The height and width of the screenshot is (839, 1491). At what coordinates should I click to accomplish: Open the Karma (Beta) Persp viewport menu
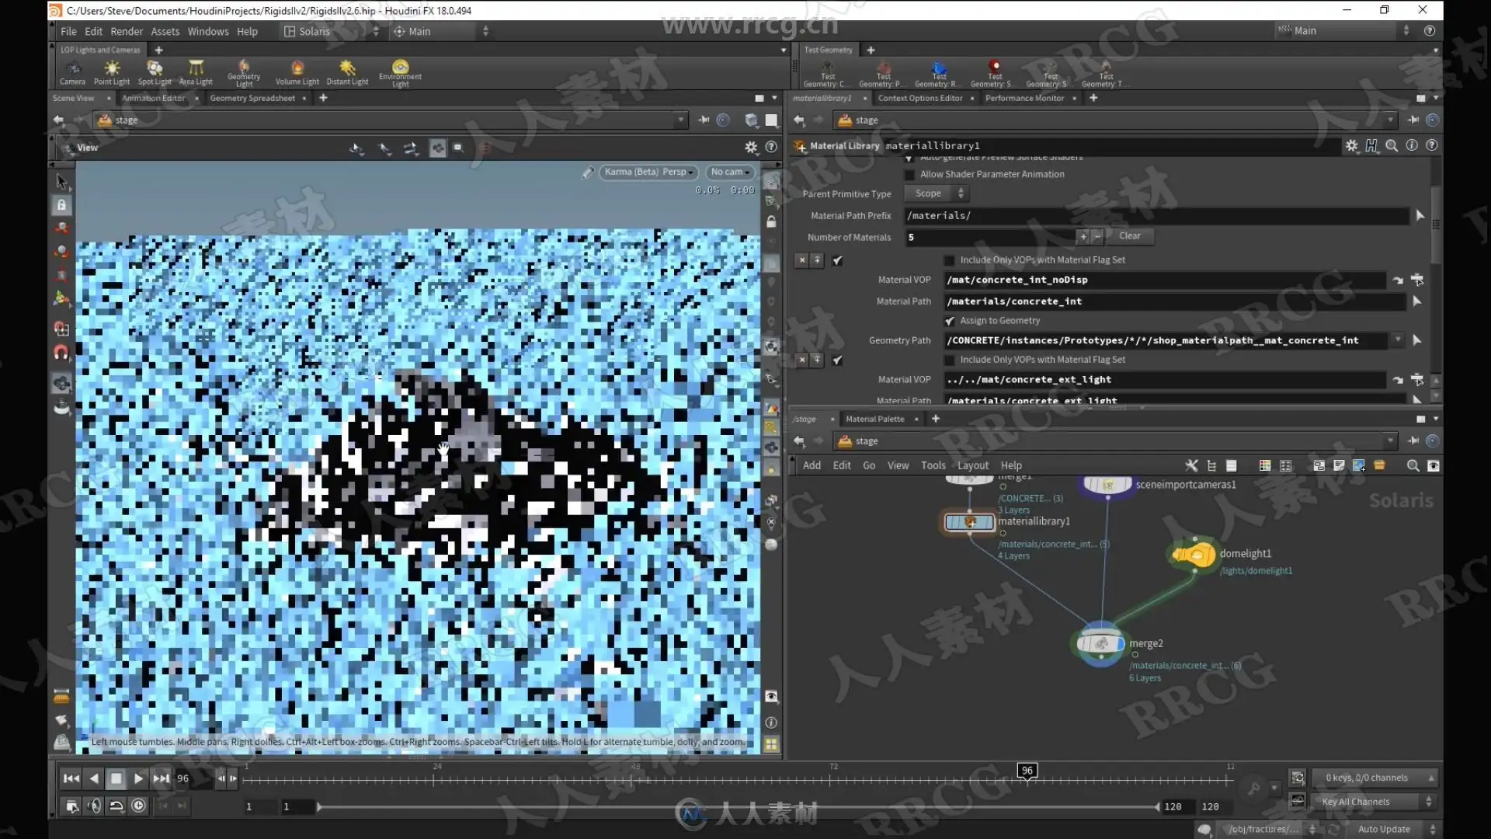648,172
